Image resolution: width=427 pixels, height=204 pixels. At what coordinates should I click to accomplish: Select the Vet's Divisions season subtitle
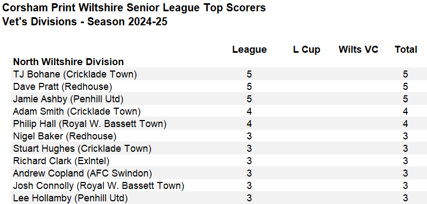(x=85, y=22)
